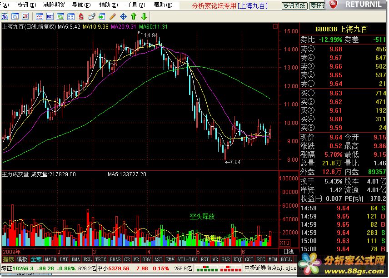The height and width of the screenshot is (278, 389).
Task: Select the 全部 tab
Action: click(x=36, y=259)
